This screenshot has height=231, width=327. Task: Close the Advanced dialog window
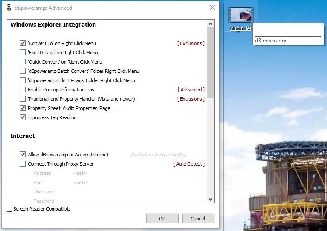click(213, 8)
